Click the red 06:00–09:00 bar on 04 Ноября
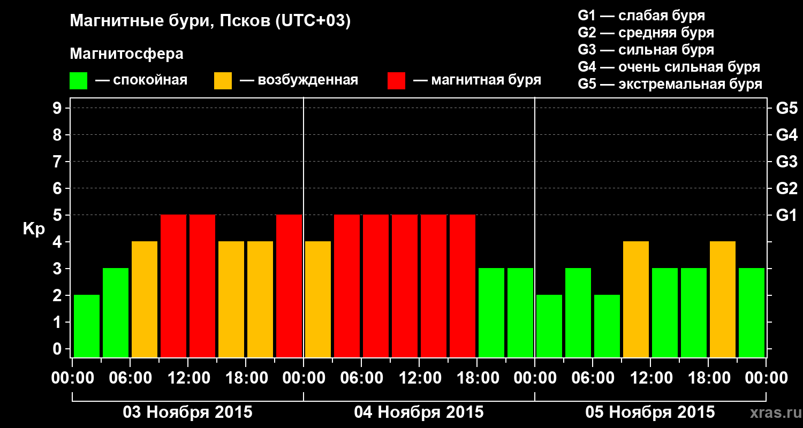This screenshot has width=803, height=428. coord(376,286)
